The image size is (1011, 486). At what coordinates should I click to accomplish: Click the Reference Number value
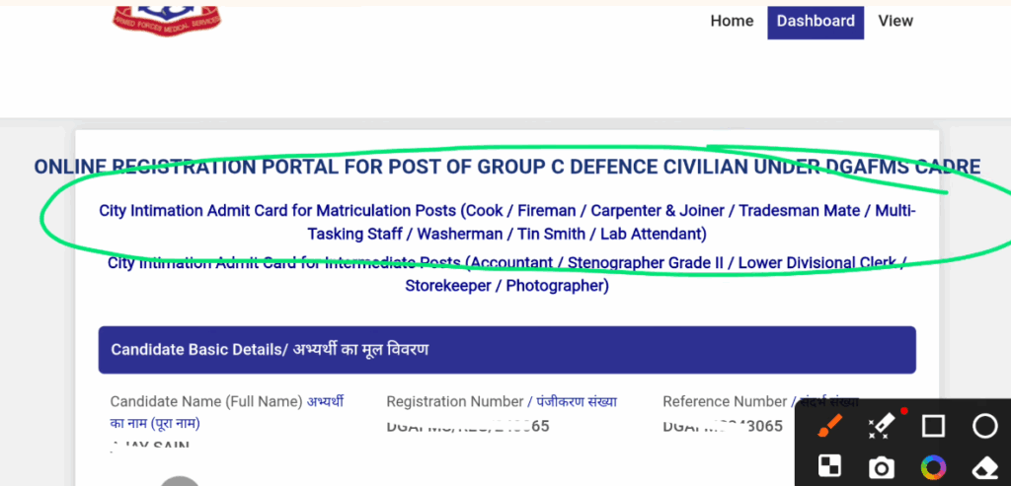(x=722, y=427)
